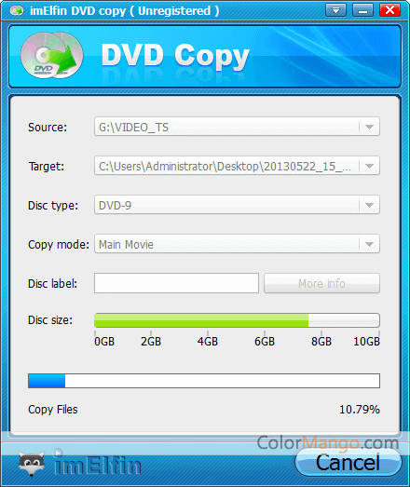Select the DVD-9 disc type field
Screen dimensions: 410x487
coord(227,205)
